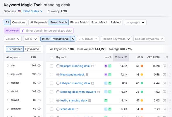Image resolution: width=172 pixels, height=117 pixels.
Task: Expand the computer keyword group
Action: pos(8,109)
